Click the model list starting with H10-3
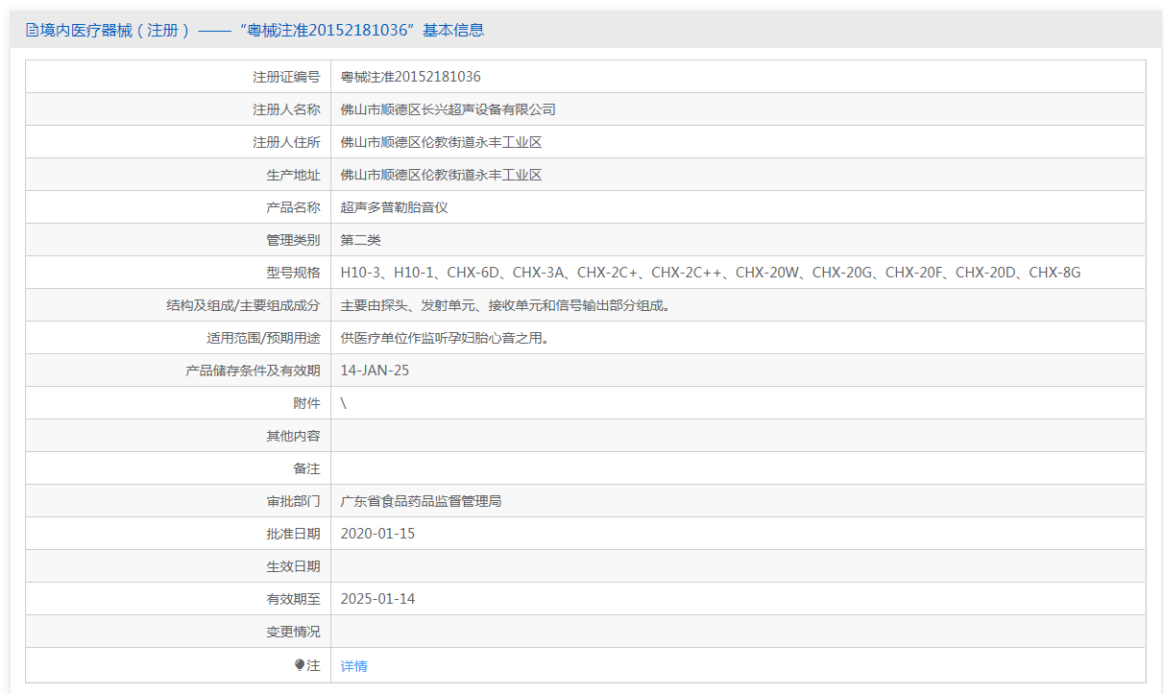The height and width of the screenshot is (694, 1164). 711,273
